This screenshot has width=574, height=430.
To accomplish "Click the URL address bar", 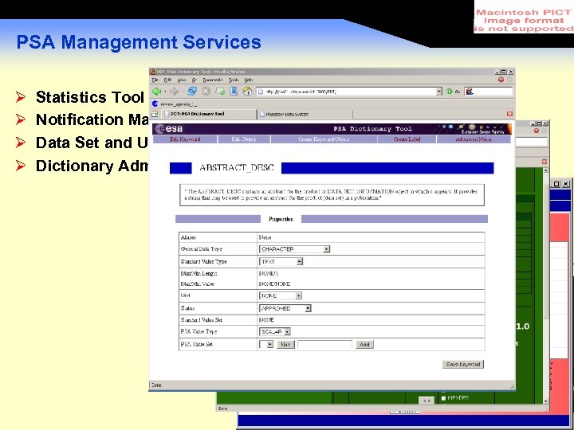I will coord(350,92).
